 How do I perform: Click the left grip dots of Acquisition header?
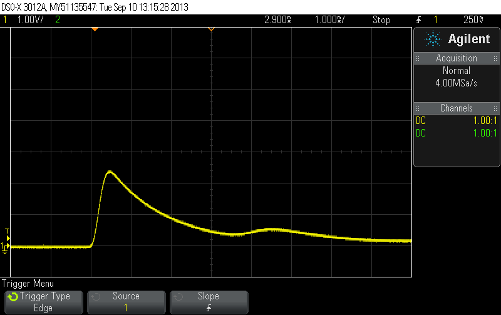tap(418, 58)
